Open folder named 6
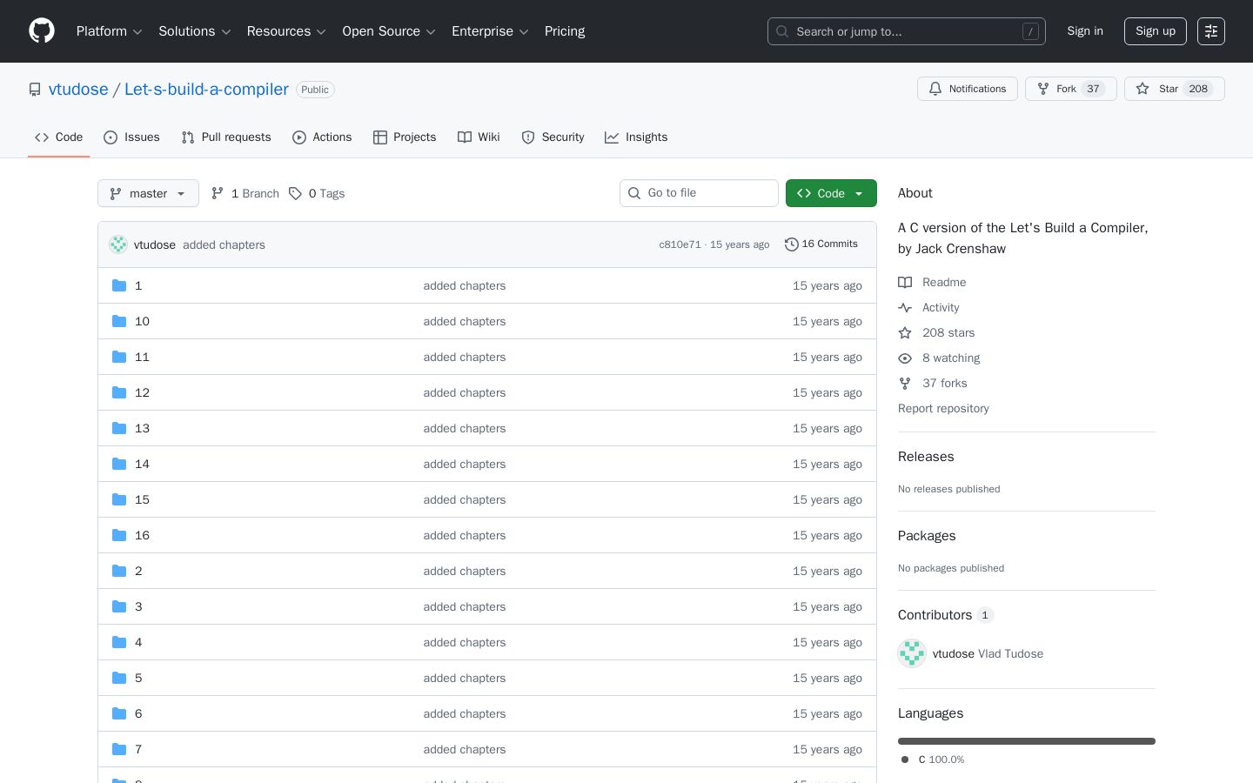Screen dimensions: 1253x783 138,713
